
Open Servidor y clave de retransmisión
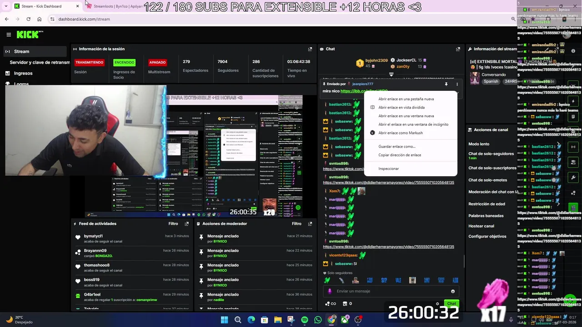click(x=40, y=62)
